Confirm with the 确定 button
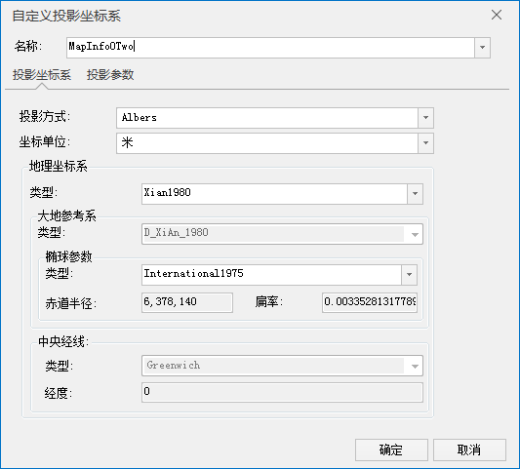Image resolution: width=520 pixels, height=469 pixels. pyautogui.click(x=391, y=449)
